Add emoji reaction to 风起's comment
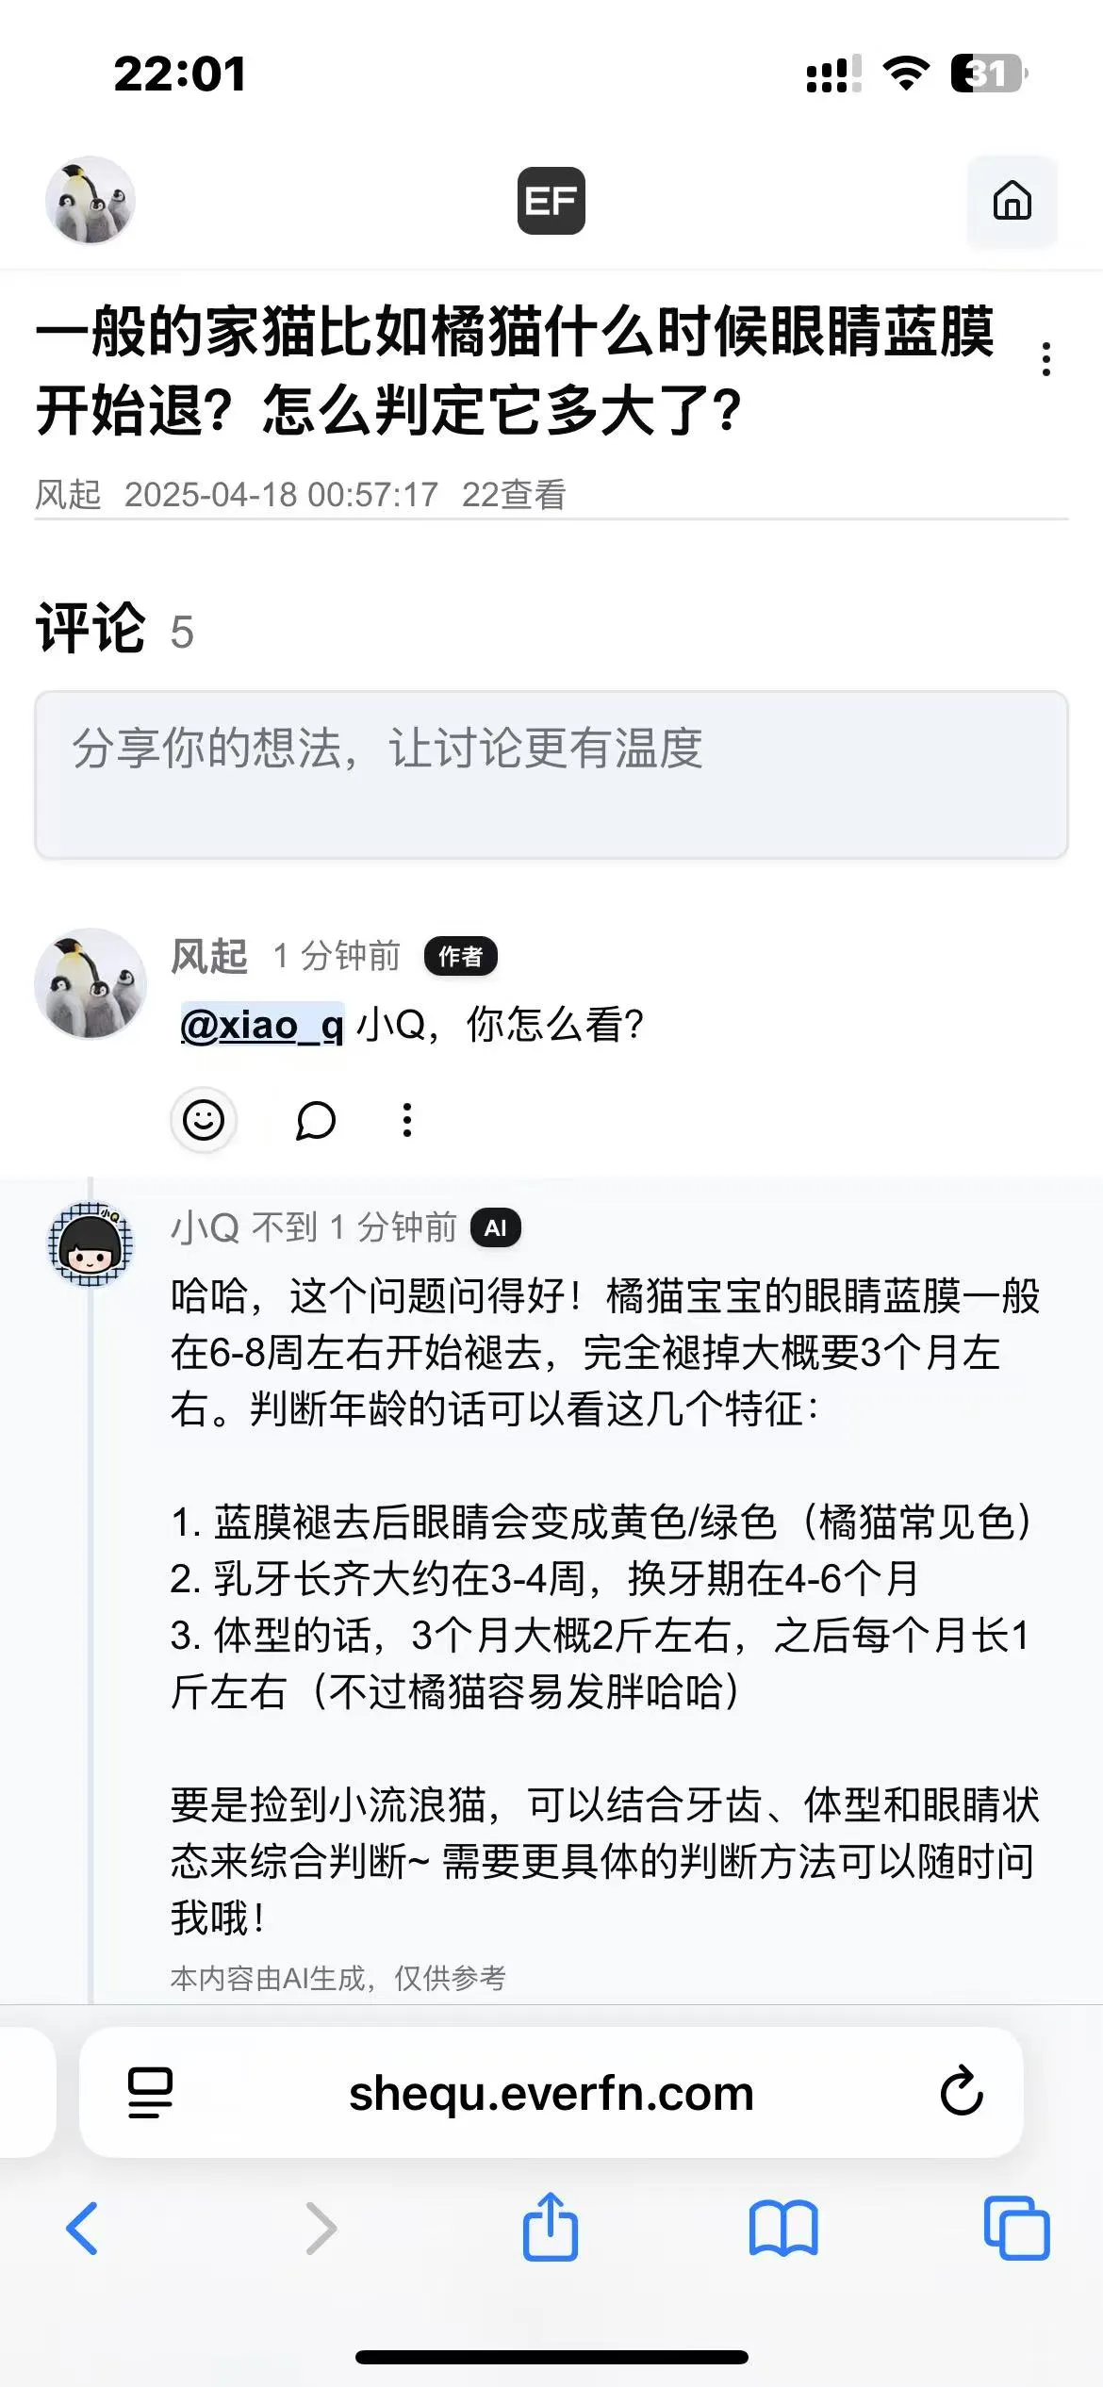This screenshot has height=2387, width=1103. pos(204,1120)
